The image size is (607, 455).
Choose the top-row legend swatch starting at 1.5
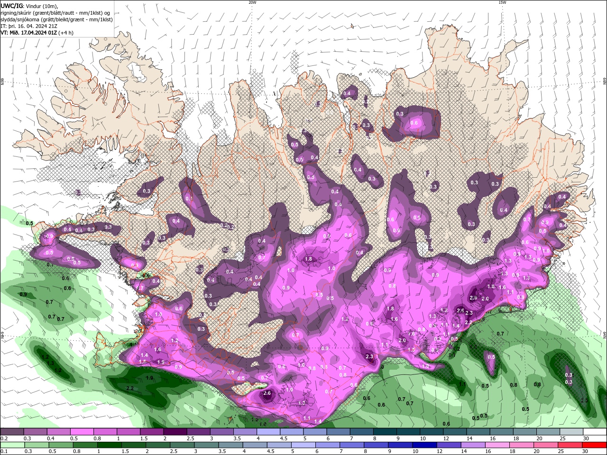coord(151,432)
